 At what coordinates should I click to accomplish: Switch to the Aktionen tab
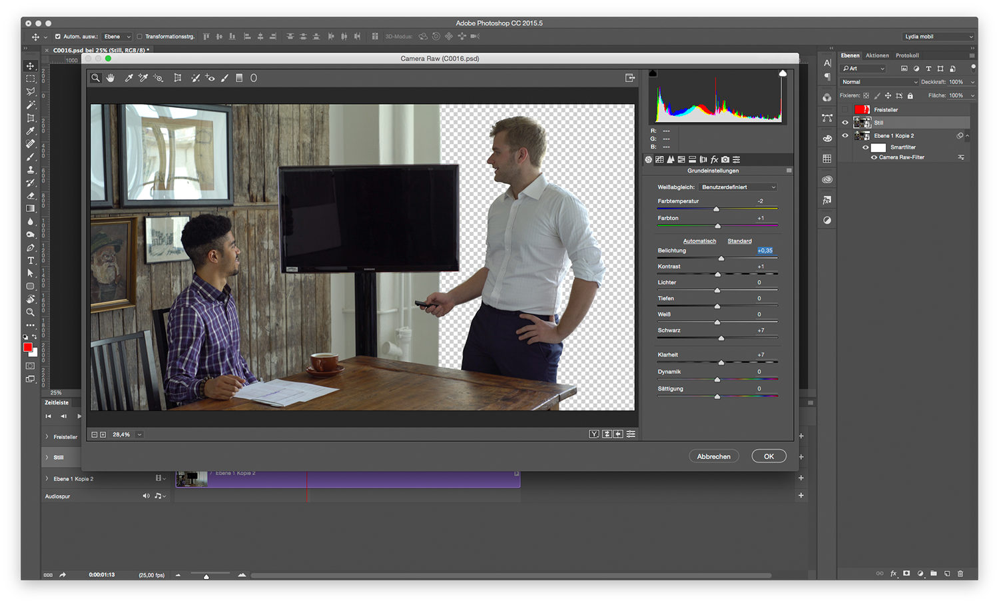point(877,56)
